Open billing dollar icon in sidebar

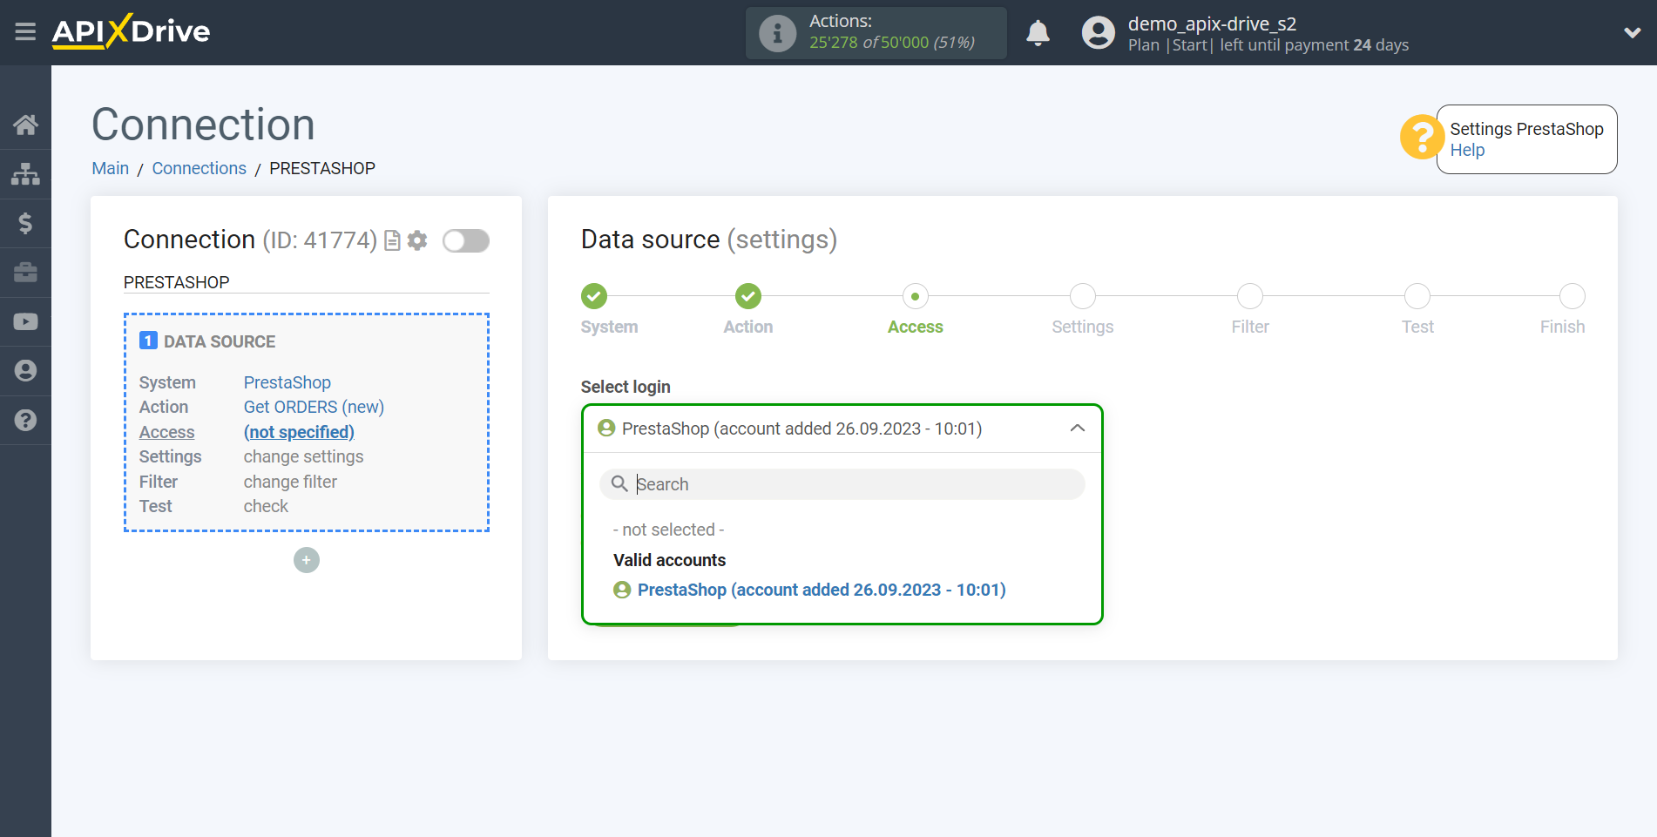click(25, 223)
